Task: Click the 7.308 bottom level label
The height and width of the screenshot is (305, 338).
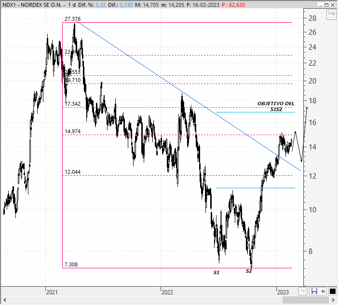Action: [x=71, y=264]
